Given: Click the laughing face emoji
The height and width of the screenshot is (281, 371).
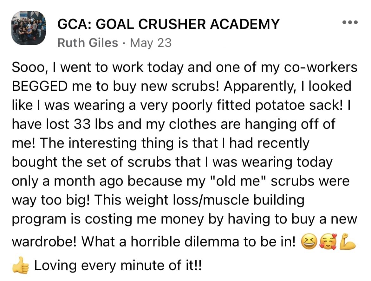Looking at the screenshot, I should coord(309,242).
